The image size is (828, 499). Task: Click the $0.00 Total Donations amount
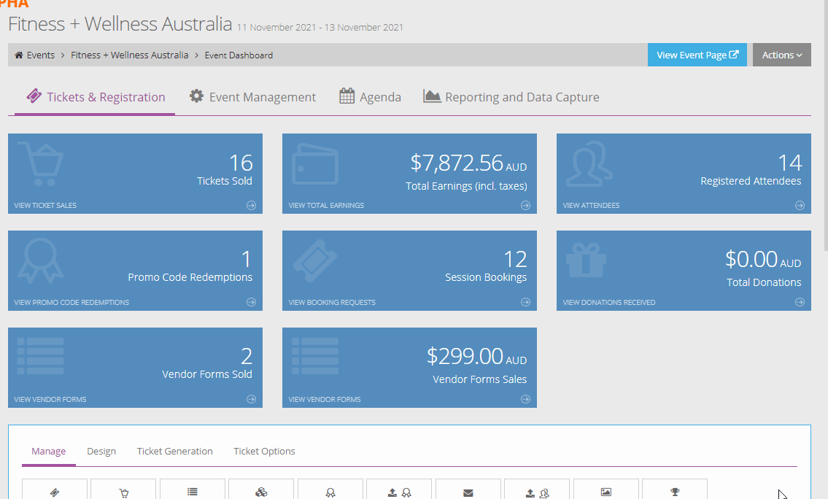click(751, 259)
